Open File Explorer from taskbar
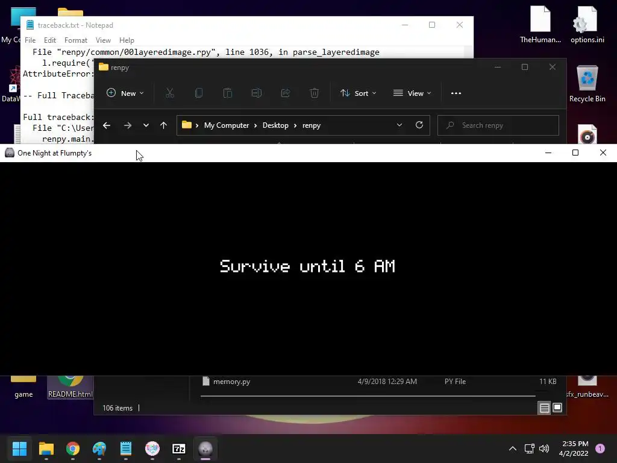Viewport: 617px width, 463px height. 46,449
